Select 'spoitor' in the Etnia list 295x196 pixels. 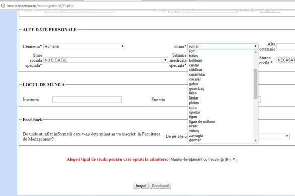coord(221,112)
